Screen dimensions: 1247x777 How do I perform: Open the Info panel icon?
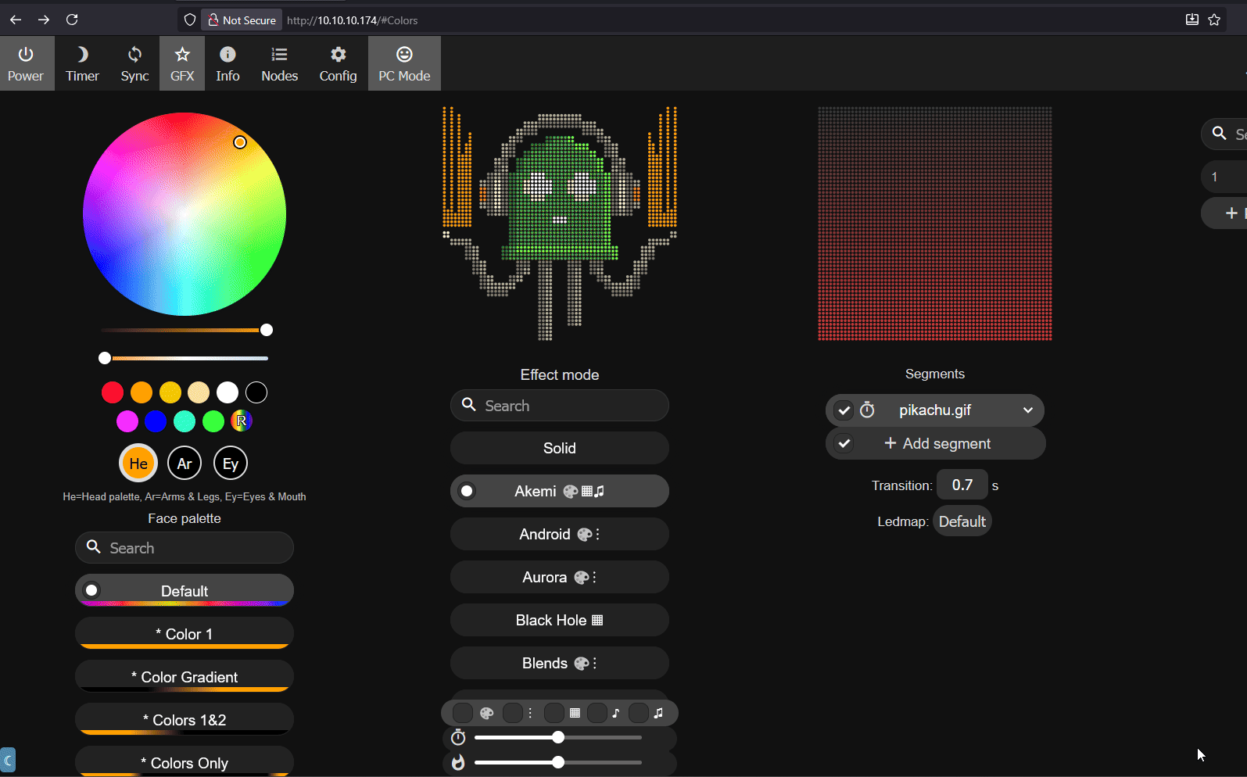pos(228,63)
